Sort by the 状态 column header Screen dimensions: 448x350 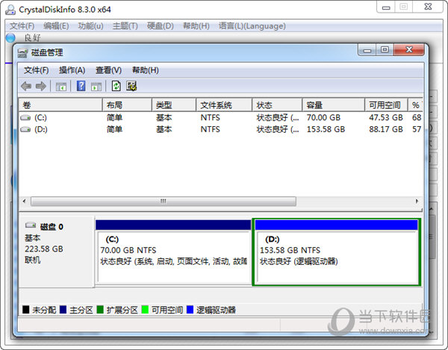(277, 105)
